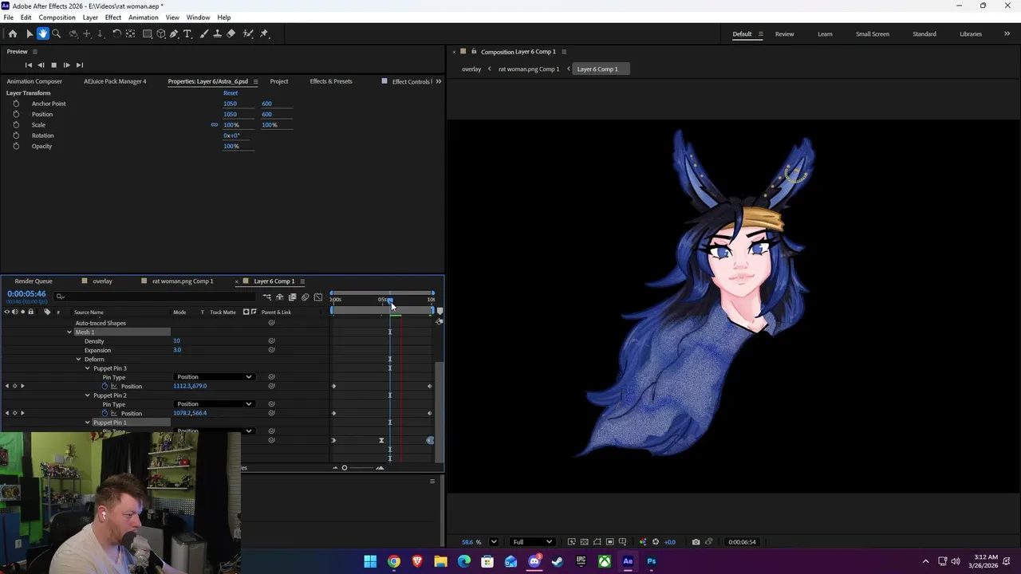Collapse the Puppet Pin 1 group
This screenshot has width=1021, height=574.
[x=88, y=423]
